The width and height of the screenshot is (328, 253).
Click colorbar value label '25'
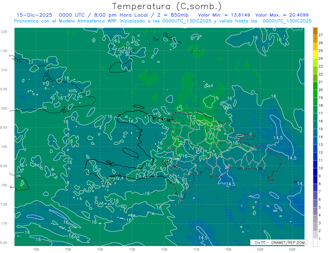321,51
